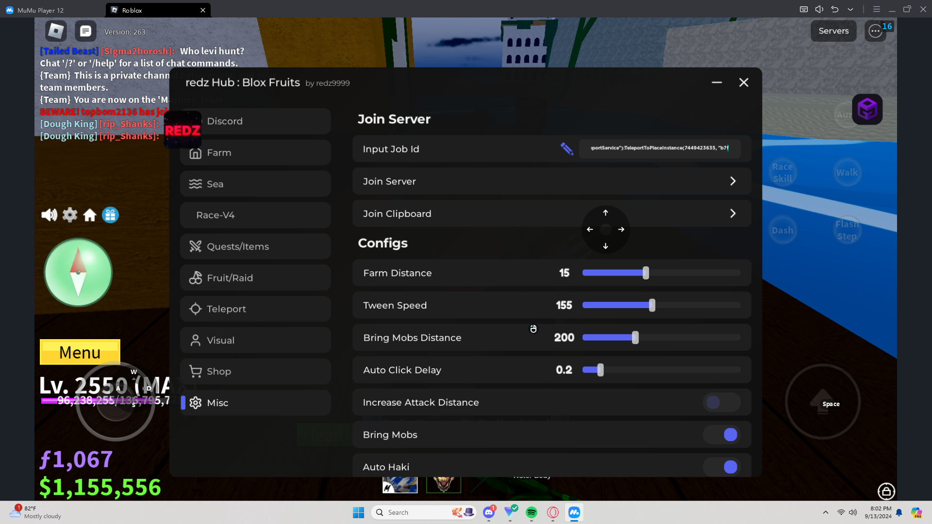Go to the Fruit/Raid tab
This screenshot has height=524, width=932.
tap(255, 278)
